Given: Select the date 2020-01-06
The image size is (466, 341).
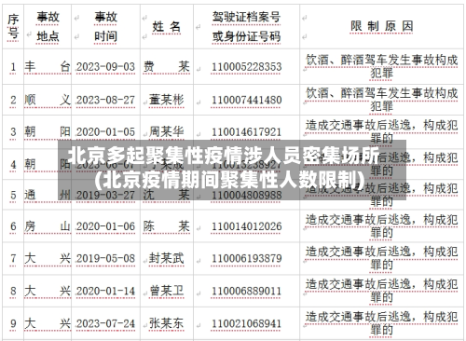Looking at the screenshot, I should tap(105, 226).
